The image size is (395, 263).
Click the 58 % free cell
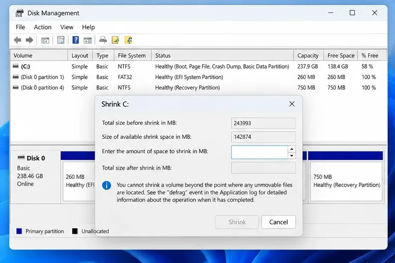pyautogui.click(x=367, y=67)
